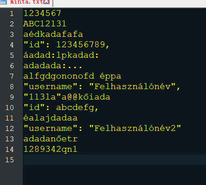Place caret in áadad:lpkadad: line

coord(61,55)
